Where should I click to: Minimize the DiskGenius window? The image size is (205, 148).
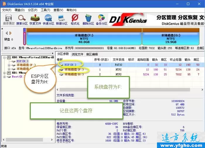(177, 4)
